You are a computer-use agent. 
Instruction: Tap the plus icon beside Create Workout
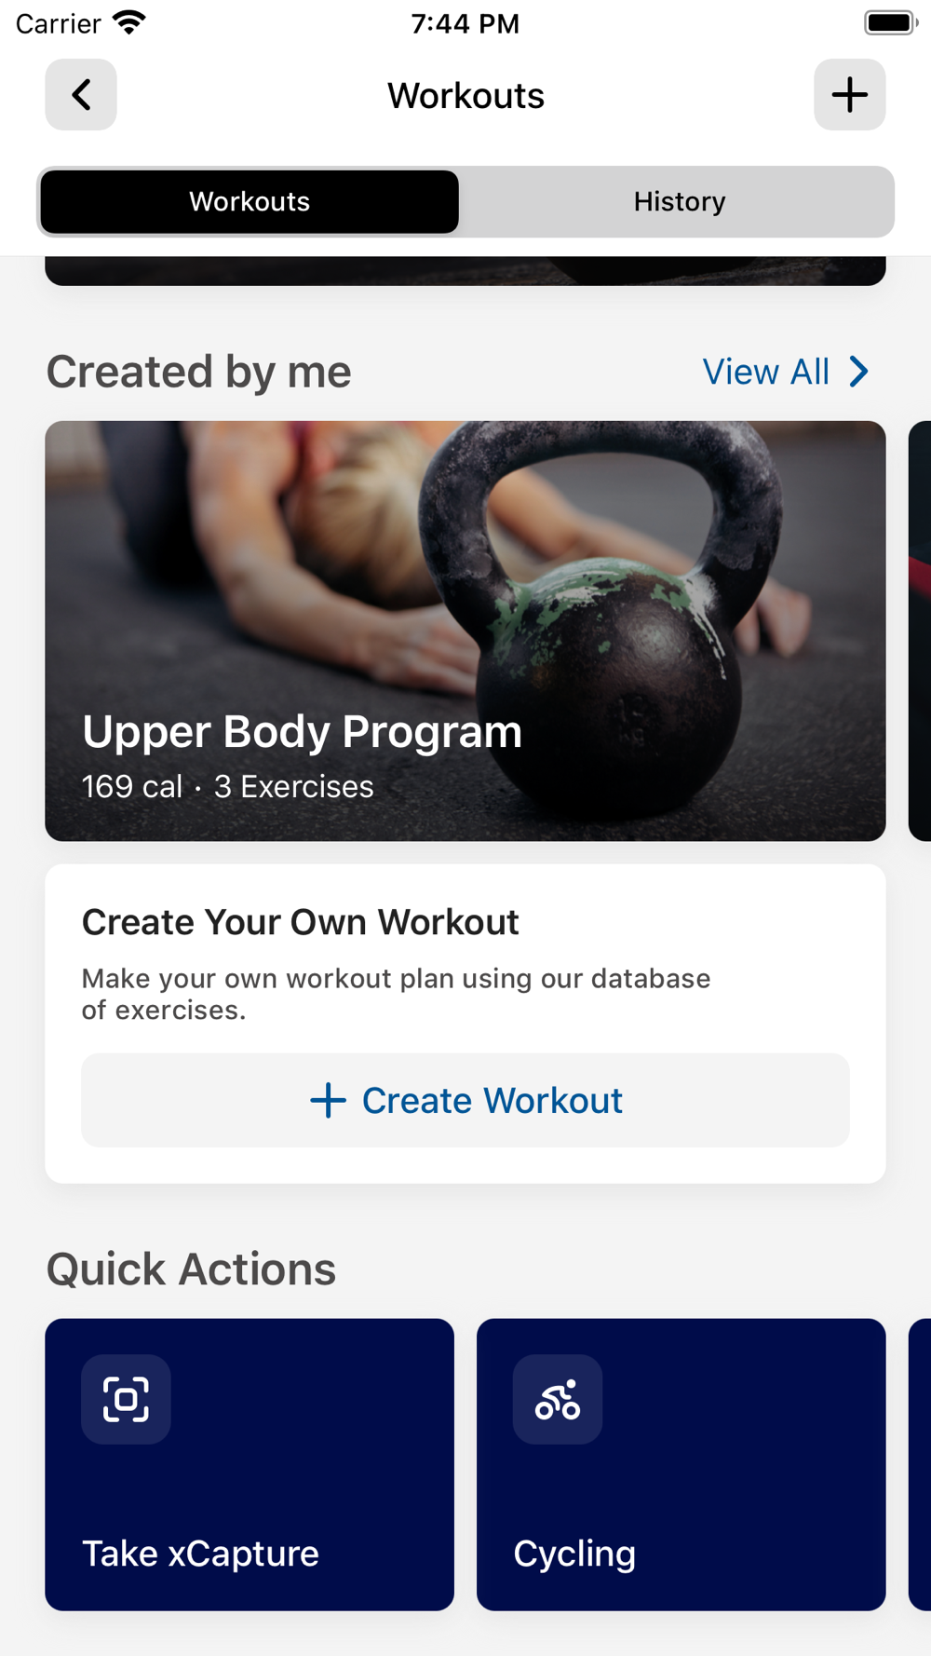tap(328, 1100)
